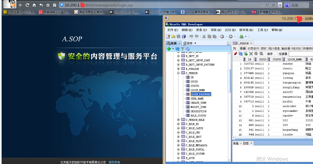Click the Baidu search magnifier icon
Image resolution: width=313 pixels, height=164 pixels.
306,5
